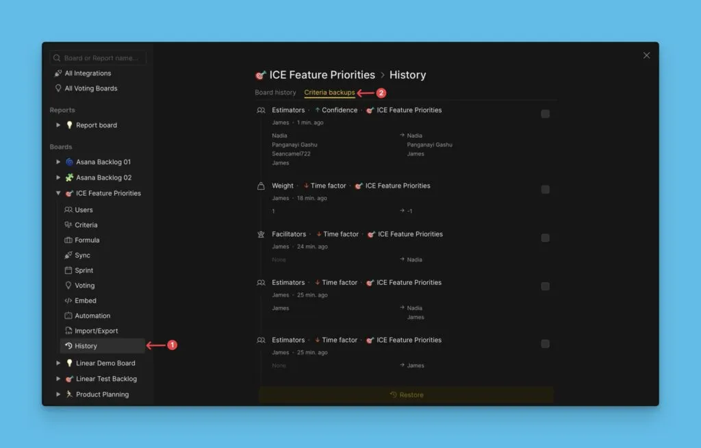Viewport: 701px width, 448px height.
Task: Collapse the ICE Feature Priorities board
Action: (x=58, y=193)
